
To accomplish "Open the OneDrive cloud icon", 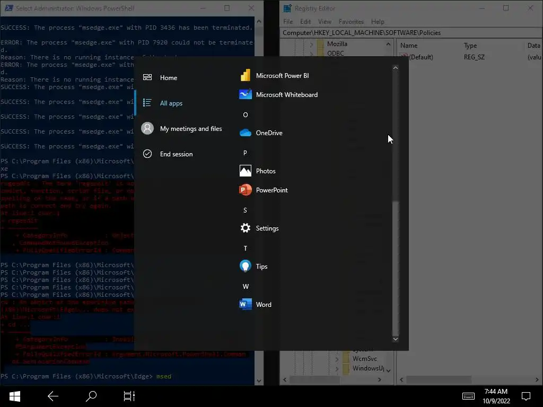I will (x=245, y=133).
